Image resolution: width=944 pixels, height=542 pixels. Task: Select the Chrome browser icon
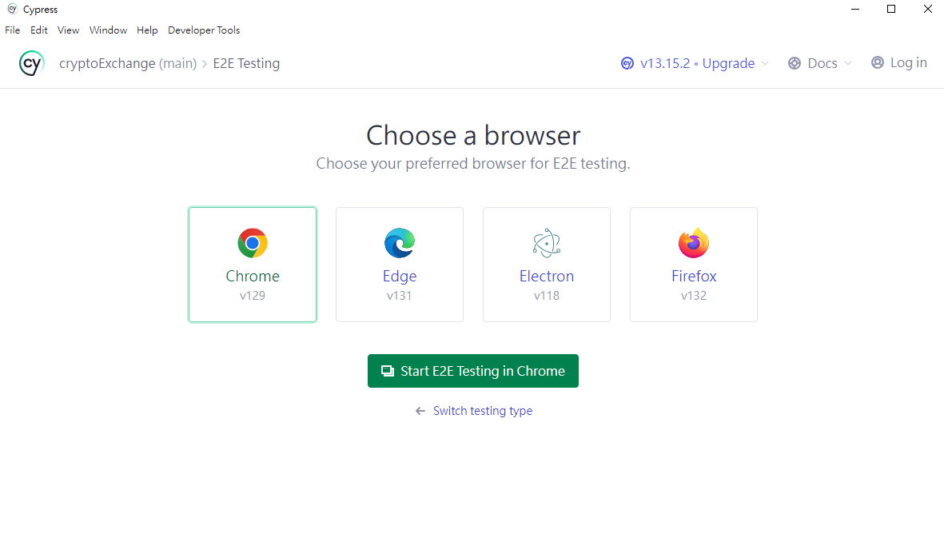pyautogui.click(x=253, y=243)
